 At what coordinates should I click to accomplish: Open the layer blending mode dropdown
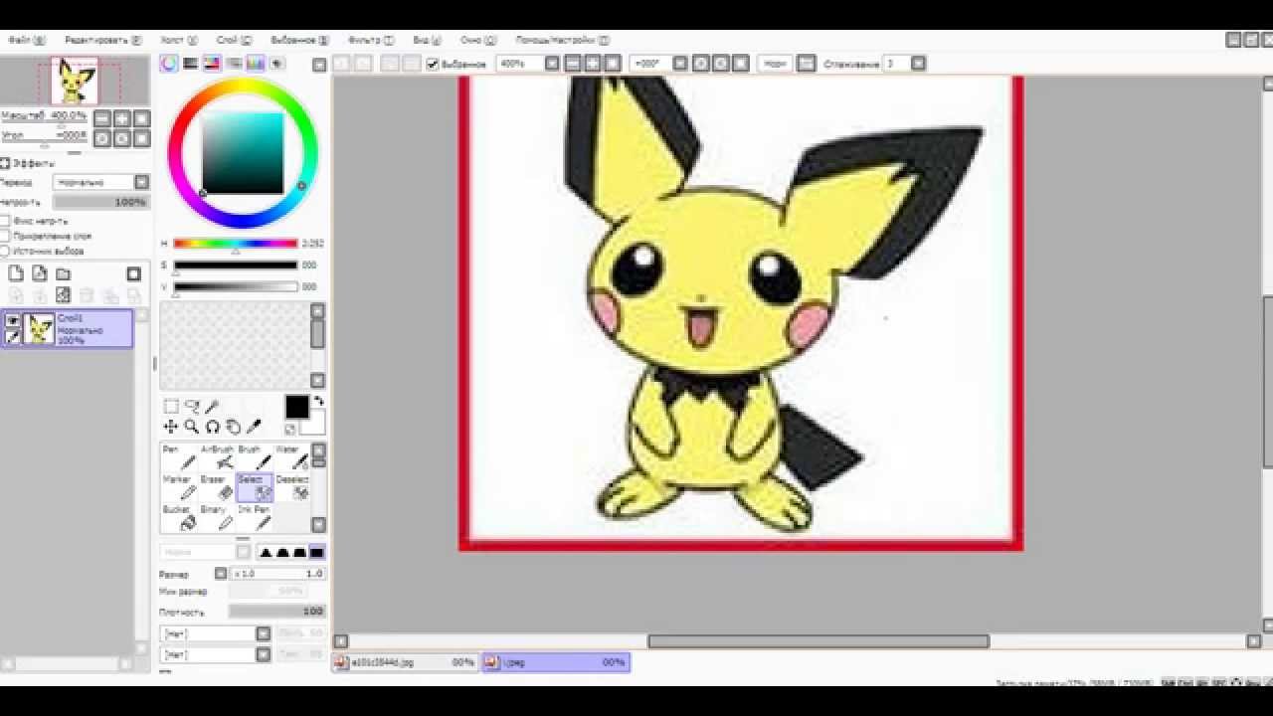pos(141,183)
